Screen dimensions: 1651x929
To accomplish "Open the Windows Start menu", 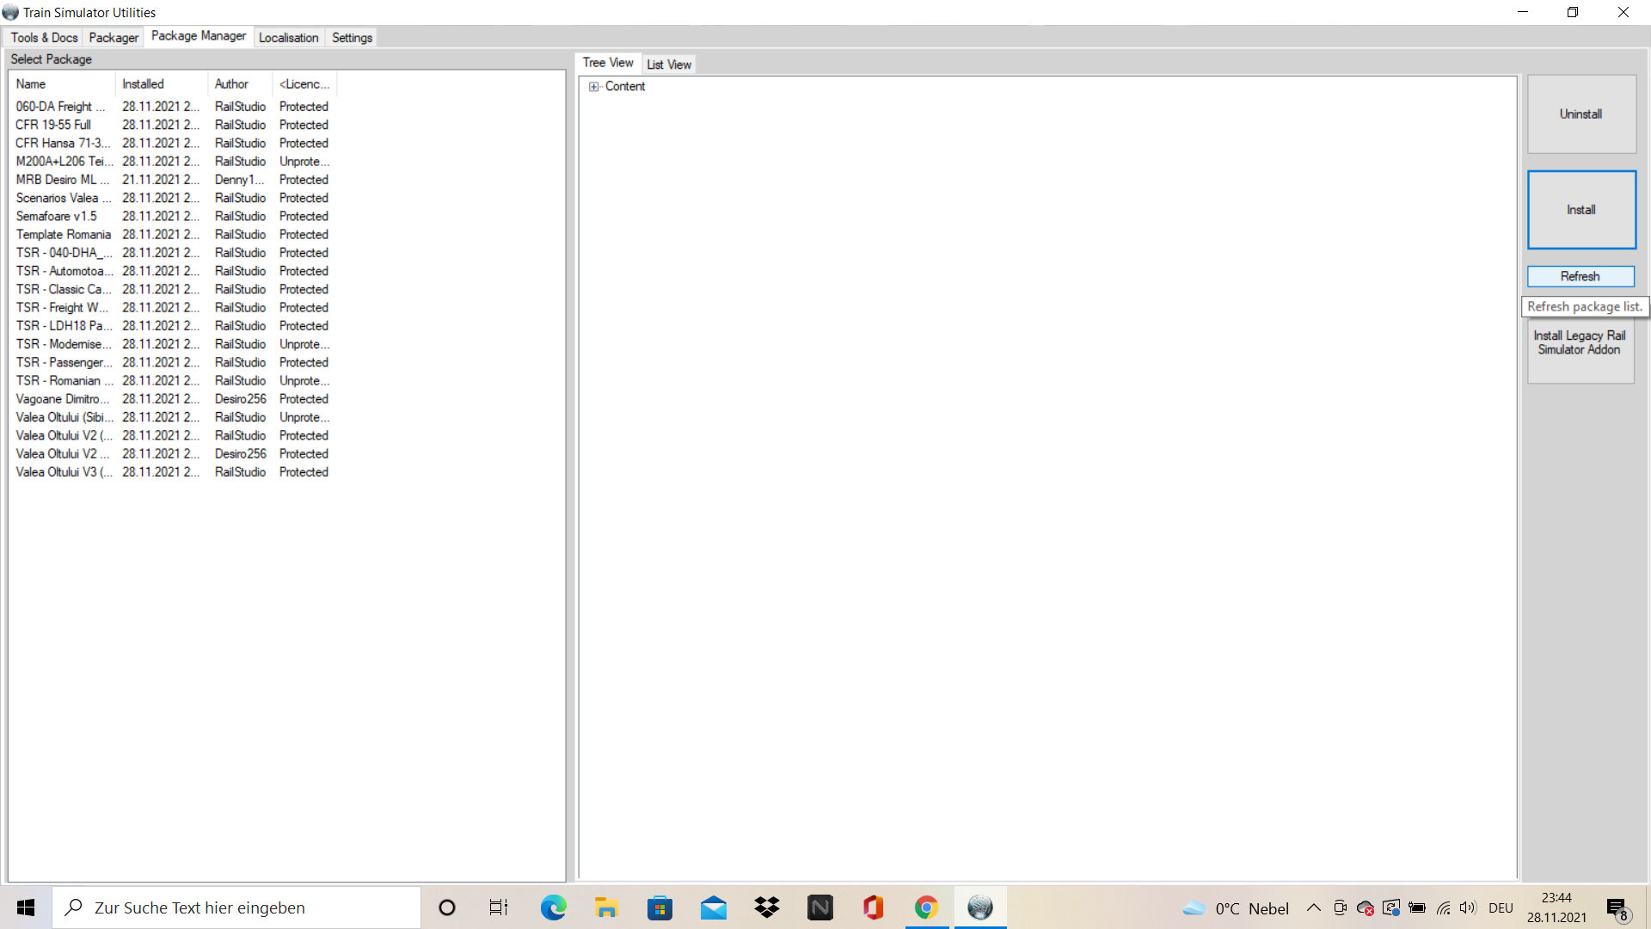I will pyautogui.click(x=26, y=907).
